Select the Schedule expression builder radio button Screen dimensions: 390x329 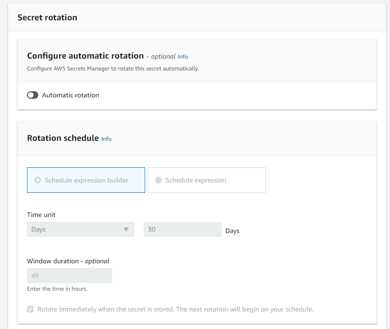coord(38,180)
